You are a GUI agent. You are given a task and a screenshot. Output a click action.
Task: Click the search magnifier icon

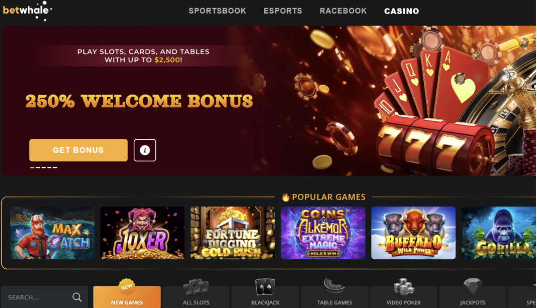(77, 297)
